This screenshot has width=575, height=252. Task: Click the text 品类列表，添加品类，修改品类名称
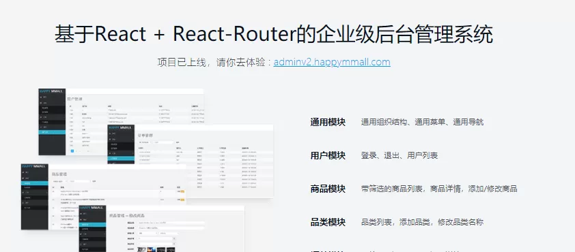coord(422,222)
